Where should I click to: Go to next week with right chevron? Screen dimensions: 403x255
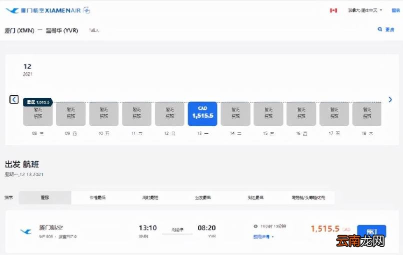[390, 99]
